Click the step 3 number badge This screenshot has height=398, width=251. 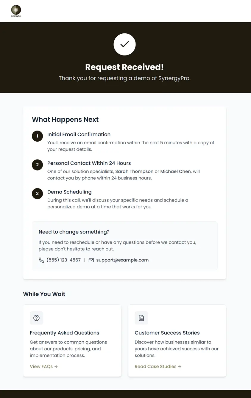click(x=37, y=193)
